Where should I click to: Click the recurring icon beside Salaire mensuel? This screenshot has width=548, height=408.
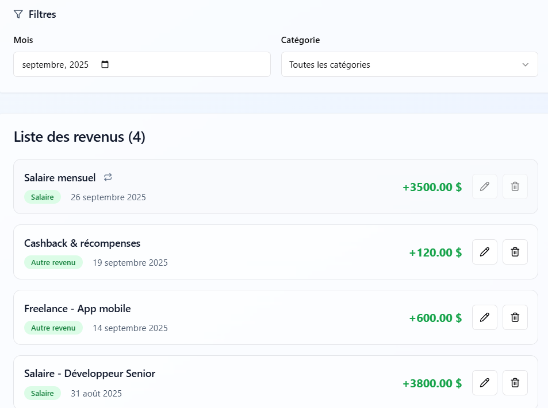coord(108,177)
